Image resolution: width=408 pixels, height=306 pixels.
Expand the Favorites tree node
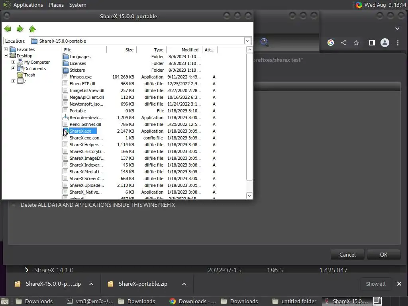click(x=6, y=49)
